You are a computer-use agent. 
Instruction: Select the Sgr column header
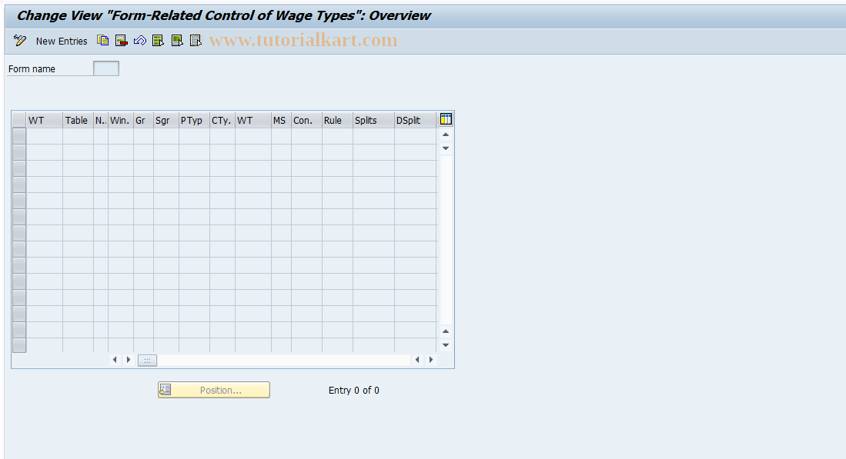pyautogui.click(x=166, y=120)
